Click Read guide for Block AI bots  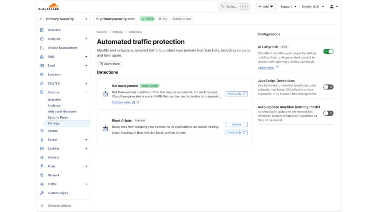[x=237, y=132]
